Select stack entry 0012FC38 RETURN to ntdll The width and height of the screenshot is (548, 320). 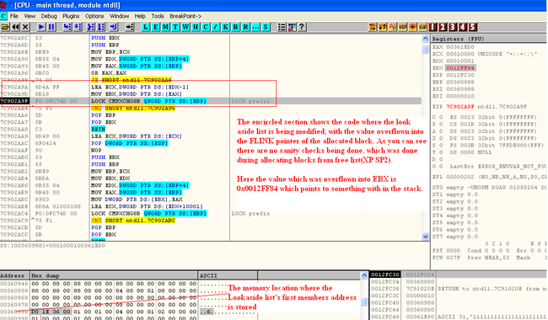tap(459, 289)
